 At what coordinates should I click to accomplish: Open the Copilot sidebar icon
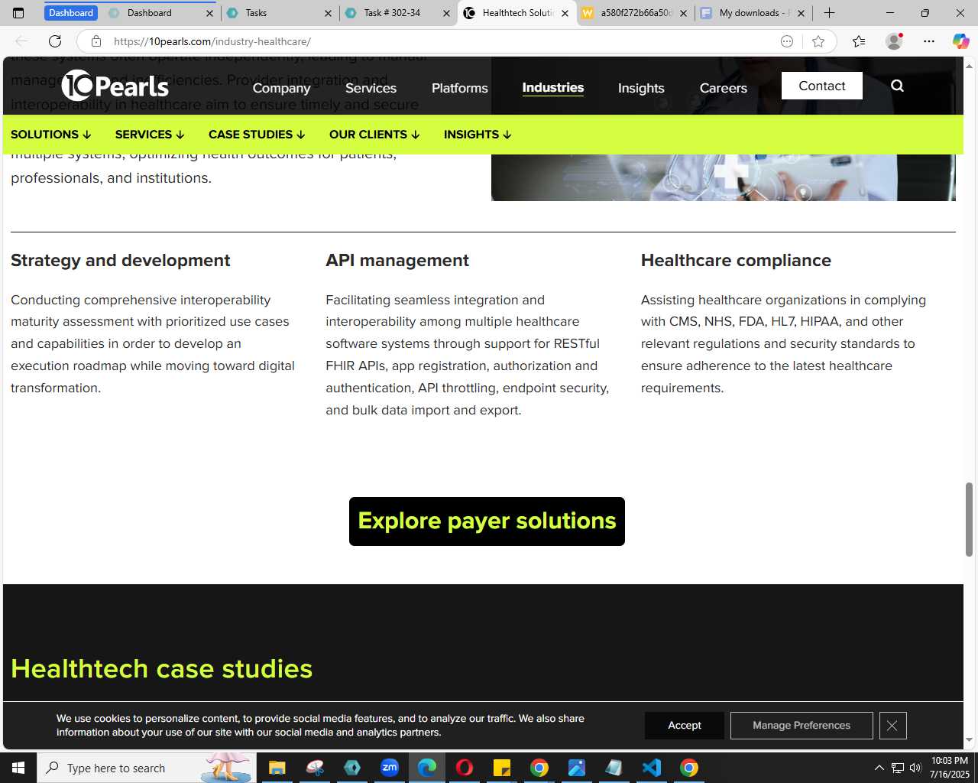coord(960,41)
